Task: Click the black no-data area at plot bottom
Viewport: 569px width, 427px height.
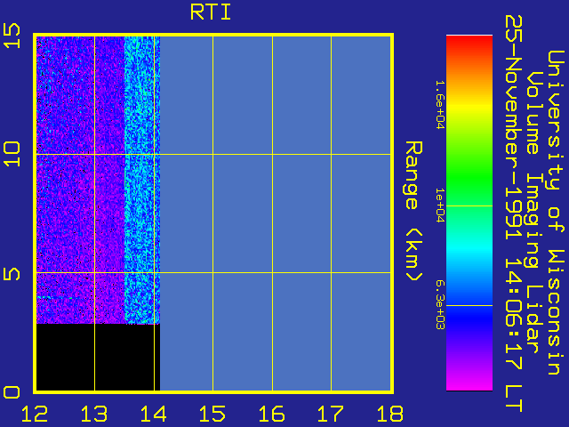Action: click(x=98, y=358)
